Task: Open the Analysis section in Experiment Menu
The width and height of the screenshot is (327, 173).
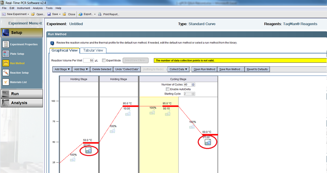Action: click(x=22, y=103)
